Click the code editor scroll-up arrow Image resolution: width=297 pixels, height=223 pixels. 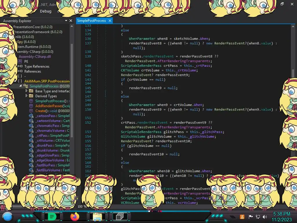click(293, 26)
